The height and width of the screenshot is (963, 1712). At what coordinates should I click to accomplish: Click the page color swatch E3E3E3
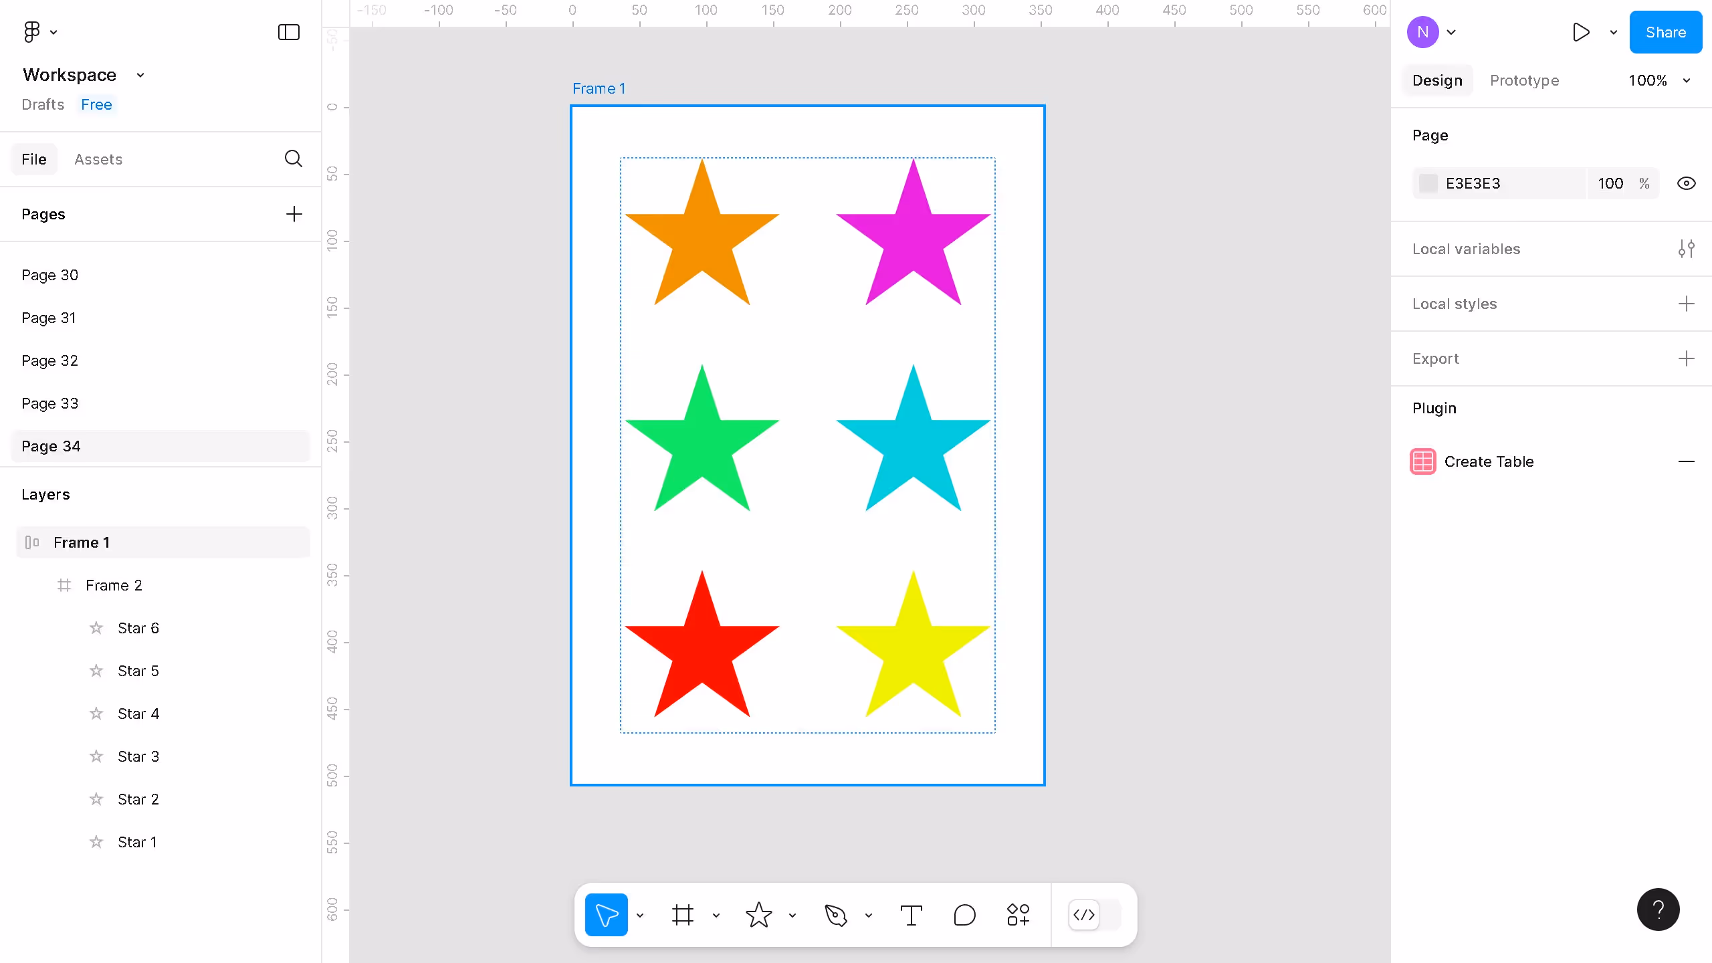(1428, 183)
